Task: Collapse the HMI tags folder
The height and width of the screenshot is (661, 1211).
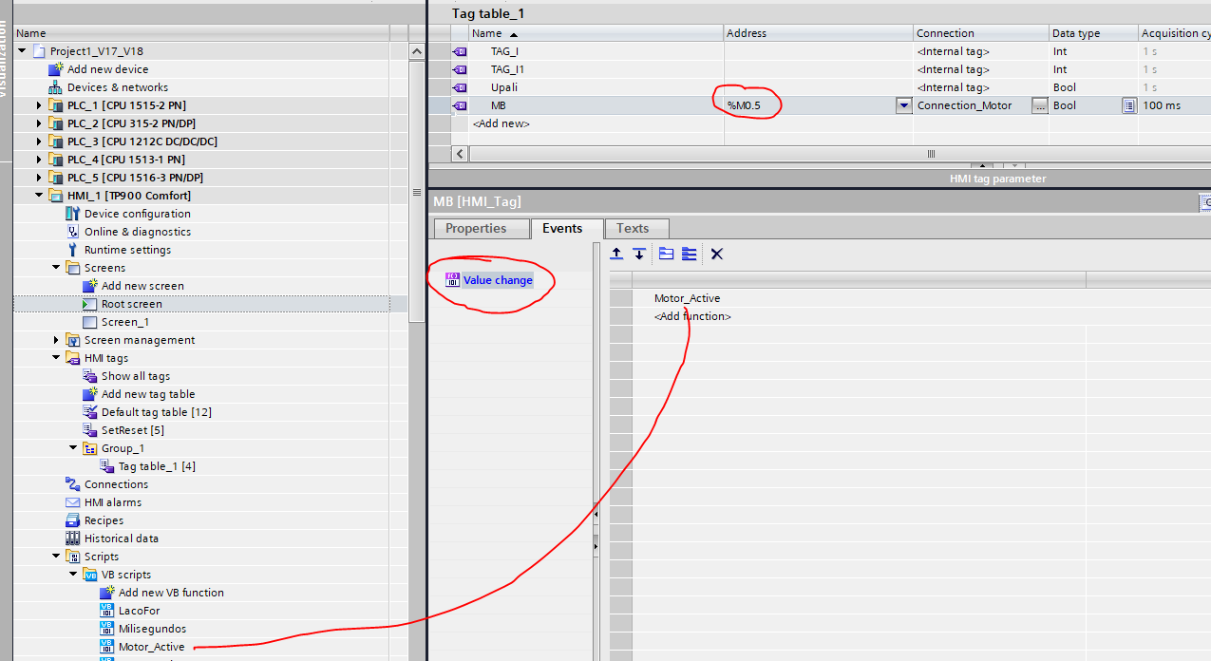Action: (x=56, y=358)
